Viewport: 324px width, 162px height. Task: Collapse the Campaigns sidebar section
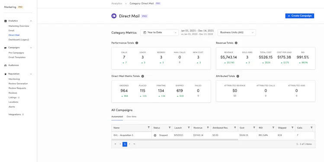click(x=31, y=48)
